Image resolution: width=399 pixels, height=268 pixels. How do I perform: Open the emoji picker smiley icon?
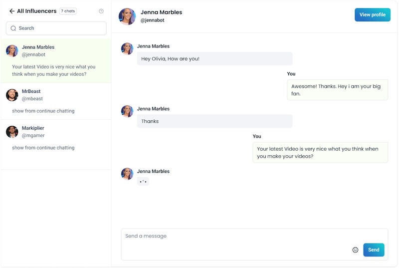[355, 250]
